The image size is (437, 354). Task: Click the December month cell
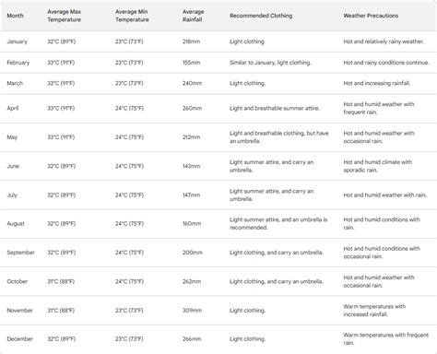tap(19, 338)
